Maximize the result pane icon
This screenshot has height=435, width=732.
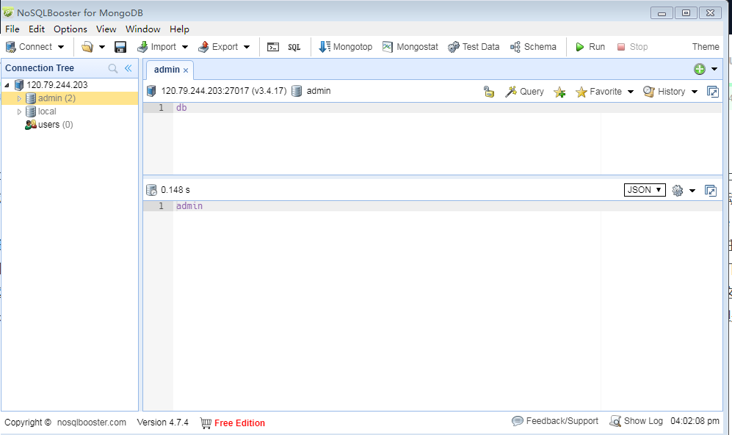711,190
